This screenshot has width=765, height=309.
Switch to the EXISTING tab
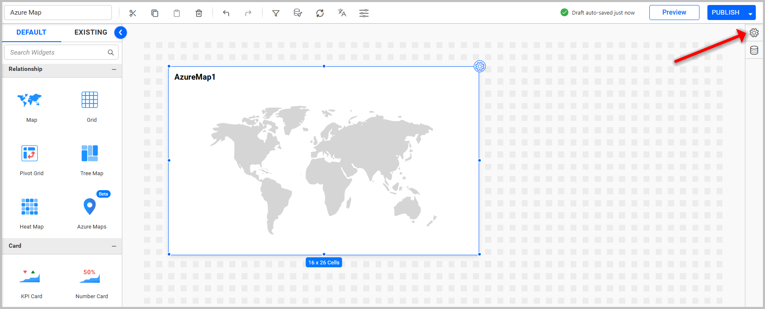point(91,33)
